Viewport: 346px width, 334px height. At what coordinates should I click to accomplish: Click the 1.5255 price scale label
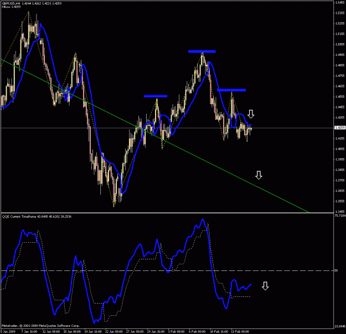340,23
